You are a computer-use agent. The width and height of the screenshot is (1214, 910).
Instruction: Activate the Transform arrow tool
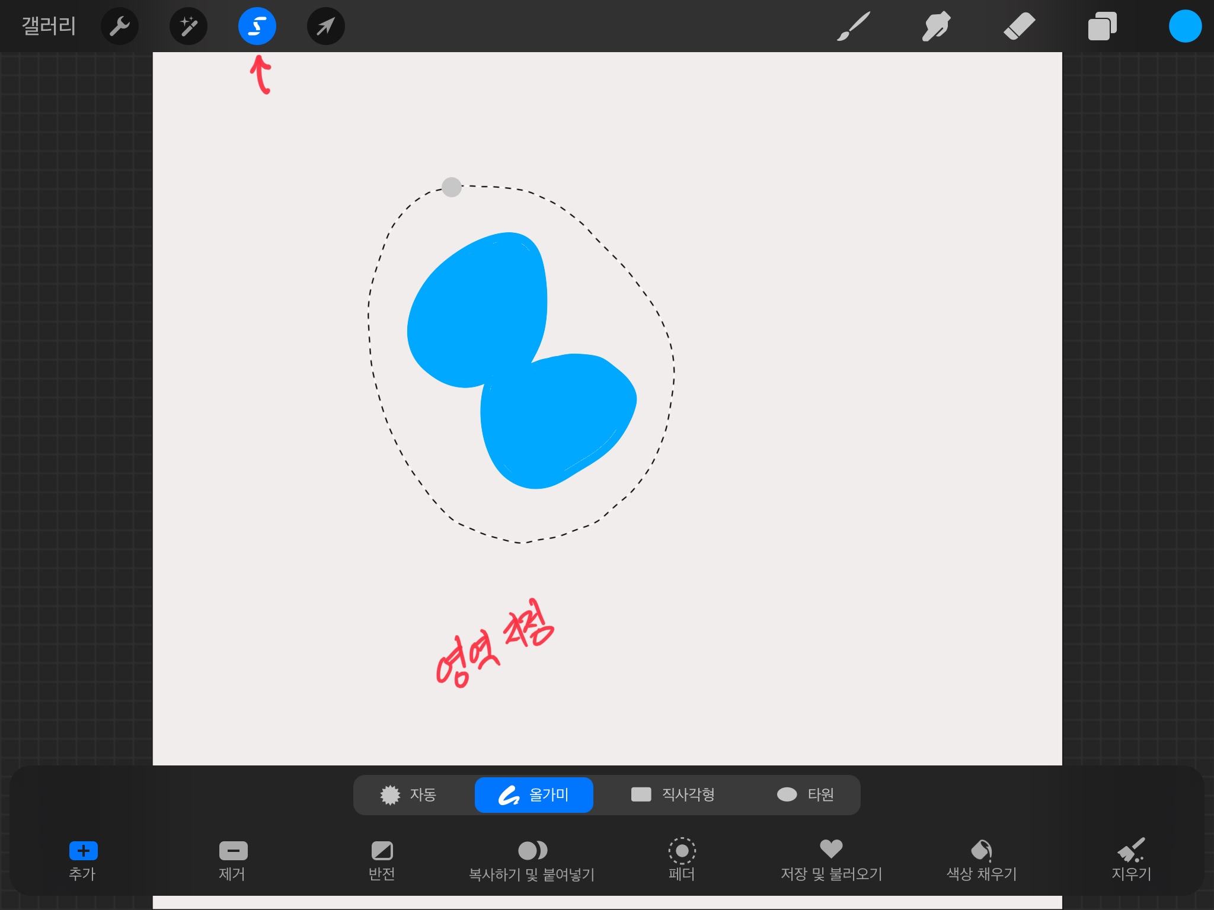point(326,26)
